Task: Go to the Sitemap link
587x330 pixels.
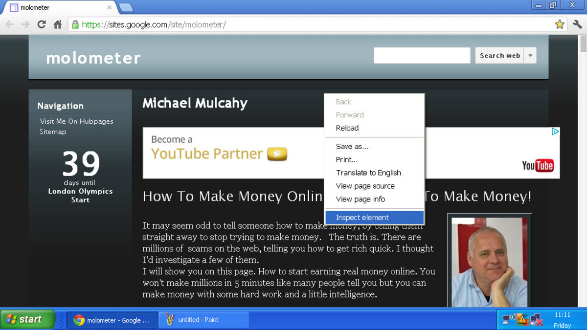Action: click(x=52, y=132)
